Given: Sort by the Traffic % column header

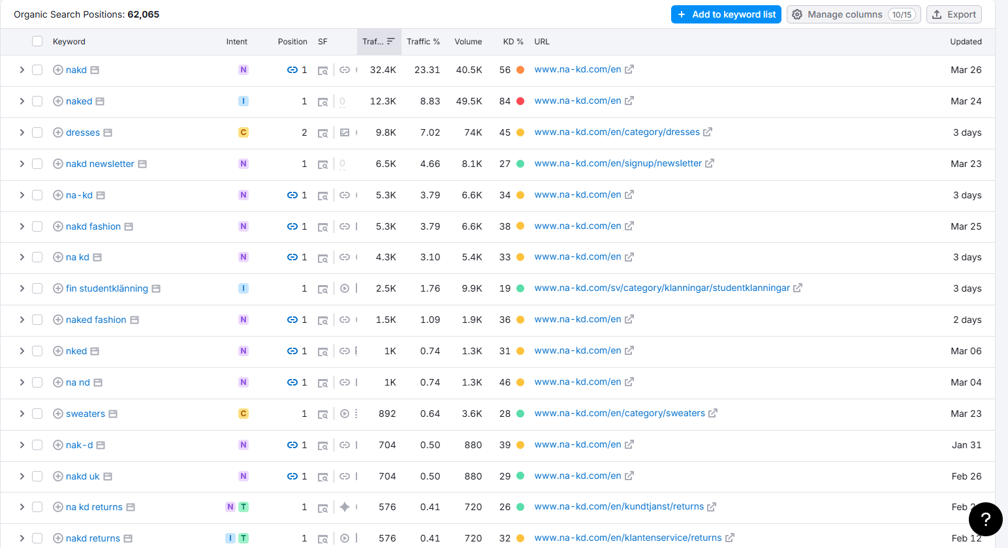Looking at the screenshot, I should 423,42.
